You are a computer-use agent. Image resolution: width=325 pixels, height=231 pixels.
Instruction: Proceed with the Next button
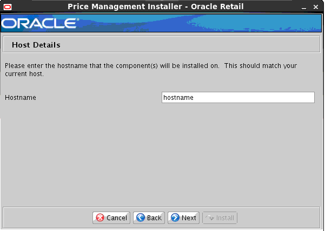(x=183, y=218)
